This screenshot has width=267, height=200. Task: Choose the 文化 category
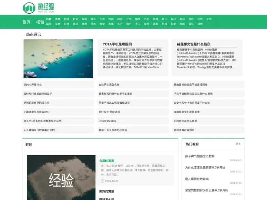tap(209, 19)
